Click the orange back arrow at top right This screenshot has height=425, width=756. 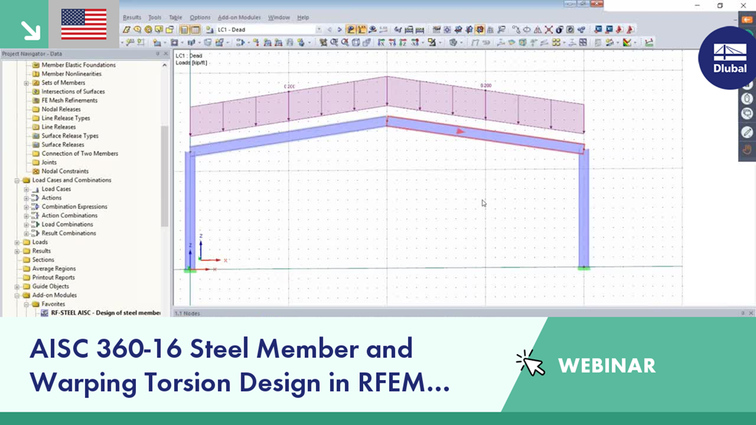[x=747, y=19]
